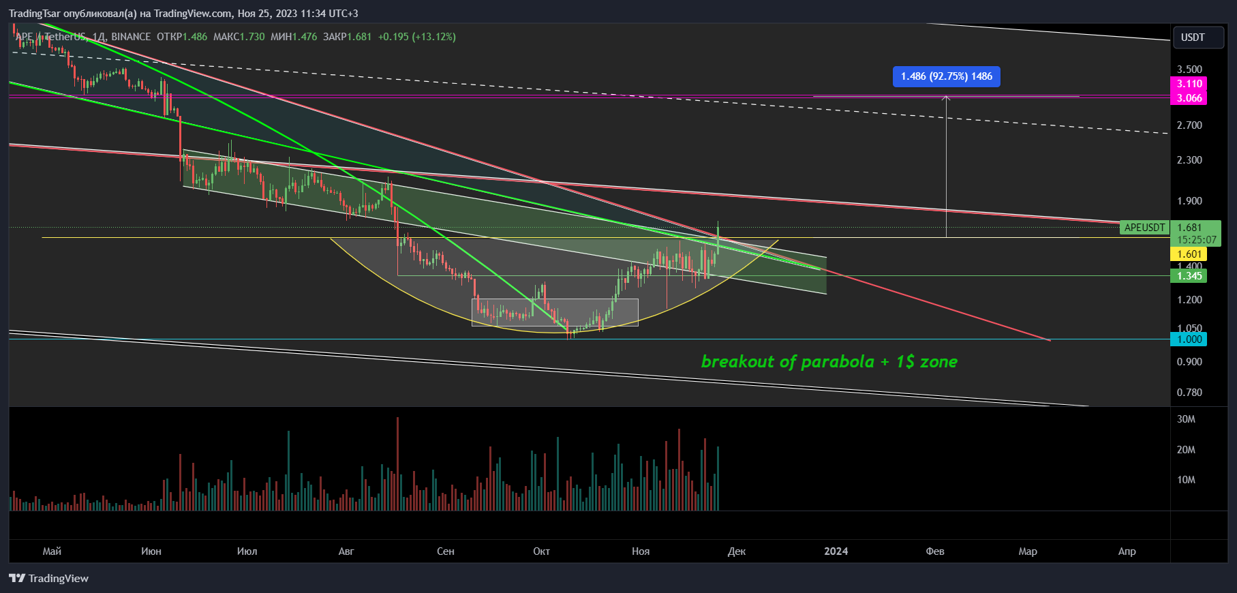This screenshot has height=593, width=1237.
Task: Click the +0.195 (+13.12%) change value
Action: [417, 37]
